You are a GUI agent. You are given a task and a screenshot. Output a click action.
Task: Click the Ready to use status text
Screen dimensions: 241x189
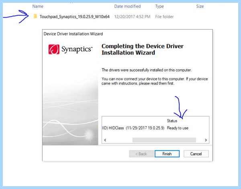pyautogui.click(x=178, y=128)
